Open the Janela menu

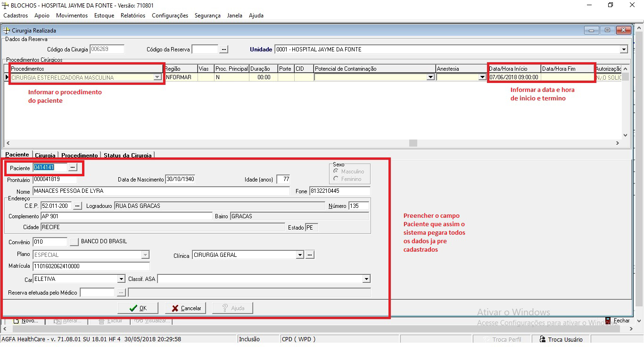point(235,16)
